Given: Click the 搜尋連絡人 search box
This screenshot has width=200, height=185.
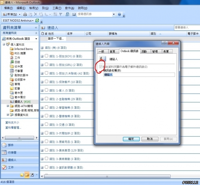Looking at the screenshot, I should (187, 28).
